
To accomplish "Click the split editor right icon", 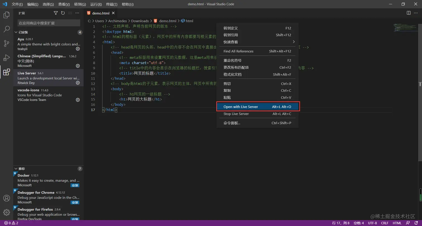I will (409, 13).
